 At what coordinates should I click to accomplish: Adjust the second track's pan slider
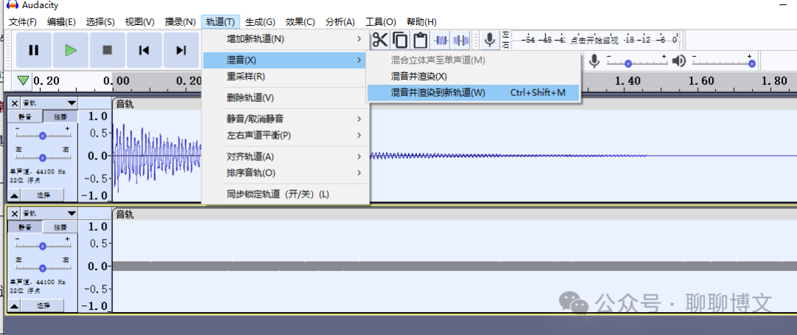coord(43,267)
